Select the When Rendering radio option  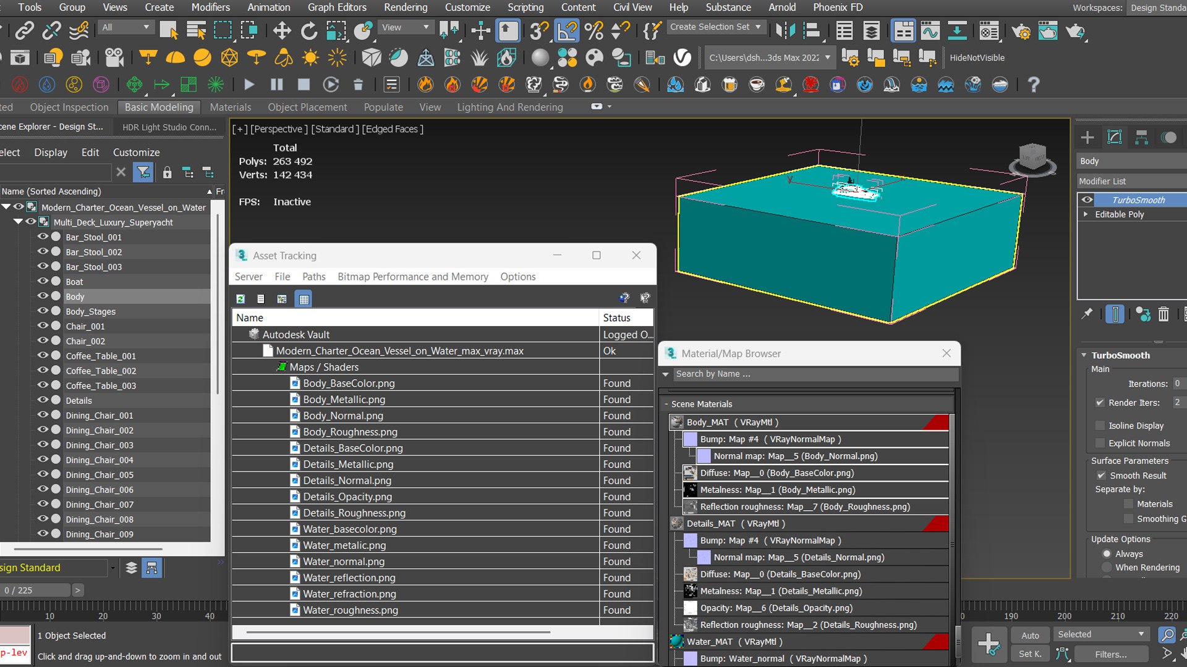tap(1107, 568)
